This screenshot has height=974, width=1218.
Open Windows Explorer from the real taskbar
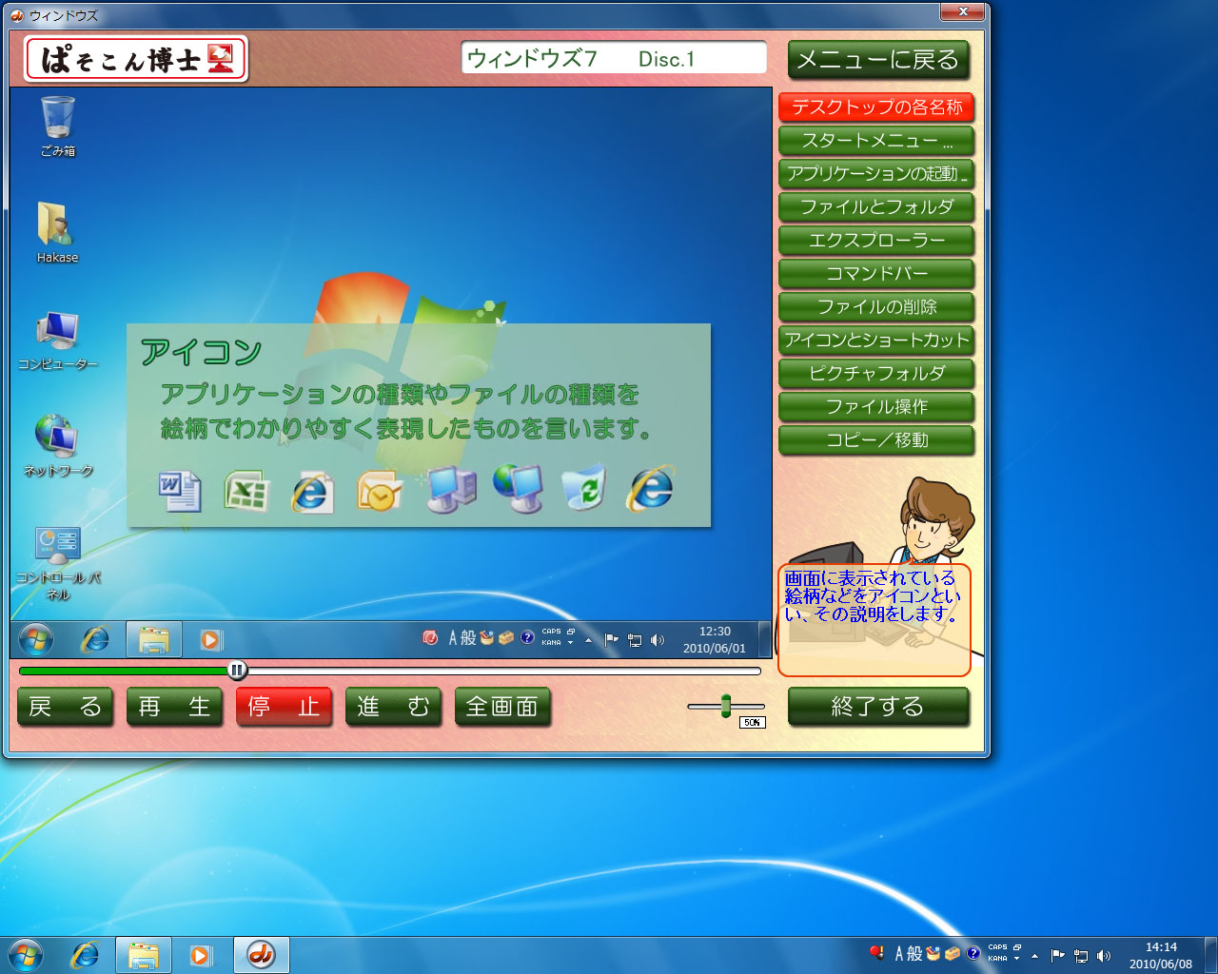[x=144, y=955]
